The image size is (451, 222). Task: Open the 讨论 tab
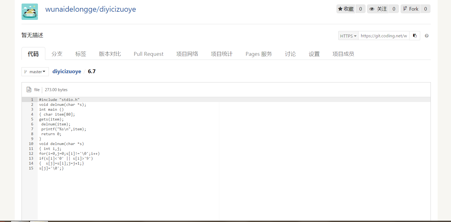[290, 54]
